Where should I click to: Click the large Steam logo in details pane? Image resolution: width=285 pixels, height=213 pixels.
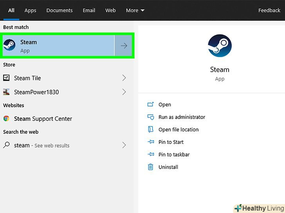[x=220, y=46]
